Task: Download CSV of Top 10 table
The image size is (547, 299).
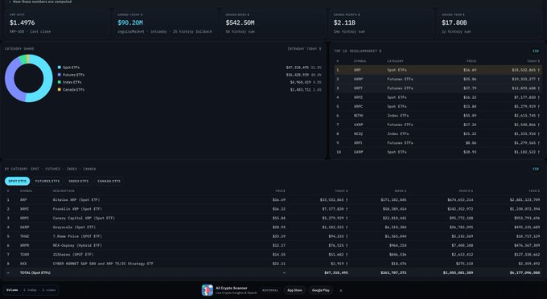Action: tap(536, 51)
